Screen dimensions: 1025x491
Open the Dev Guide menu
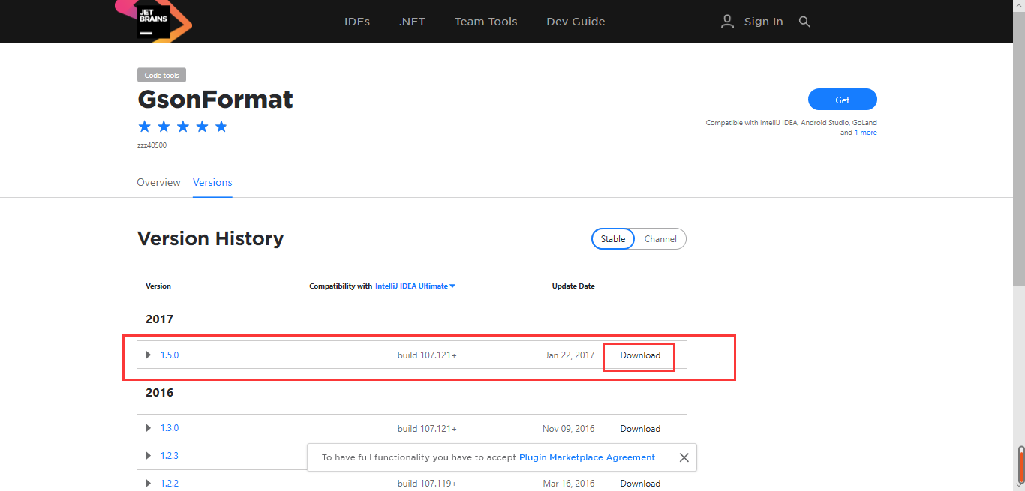click(x=576, y=22)
